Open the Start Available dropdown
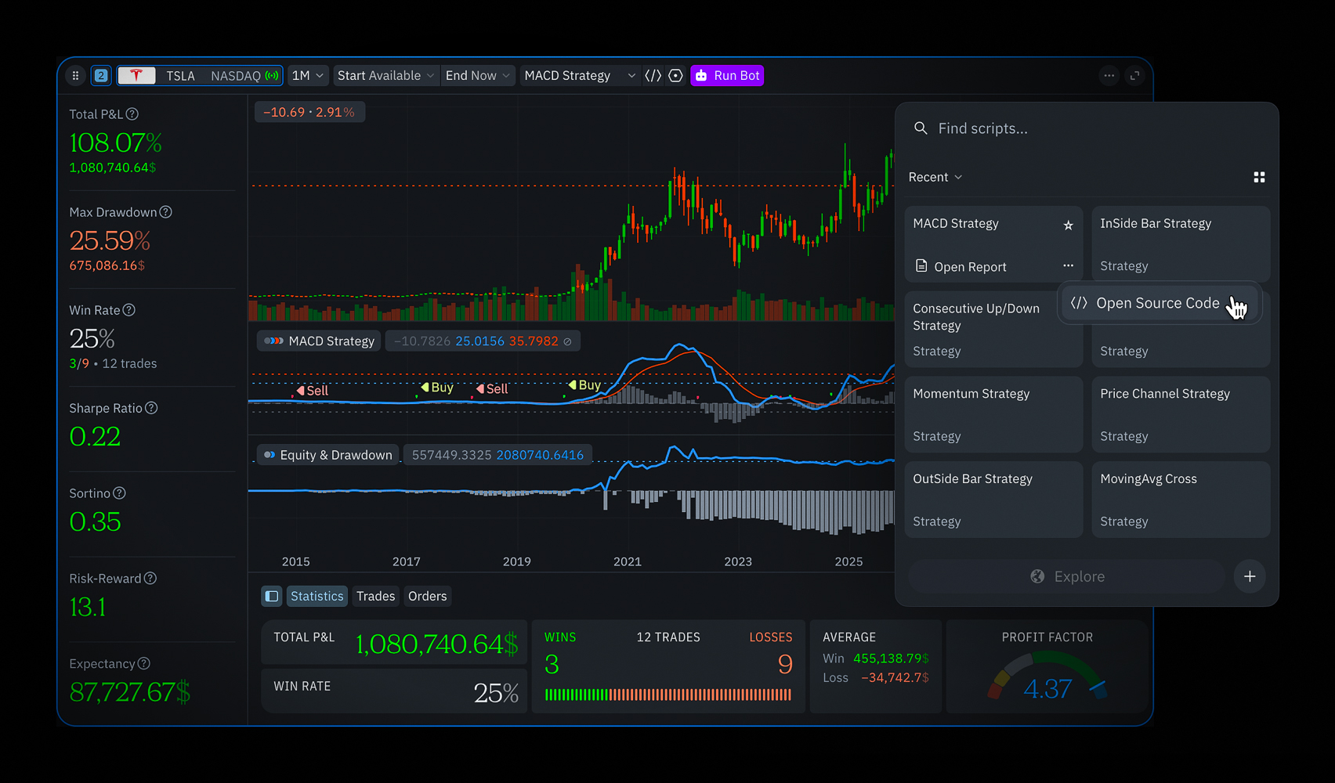 pos(385,76)
